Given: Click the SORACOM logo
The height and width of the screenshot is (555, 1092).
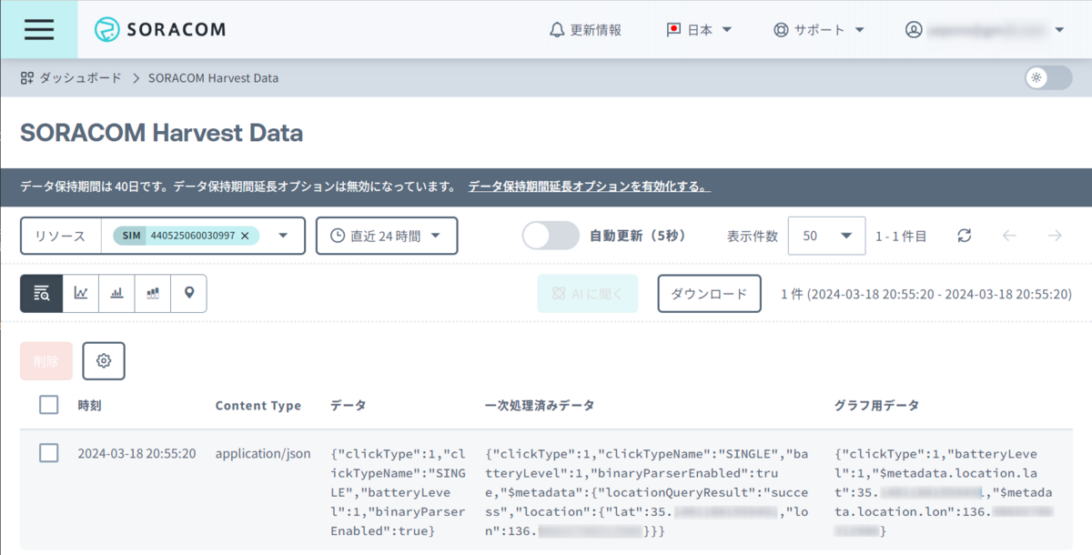Looking at the screenshot, I should click(160, 29).
